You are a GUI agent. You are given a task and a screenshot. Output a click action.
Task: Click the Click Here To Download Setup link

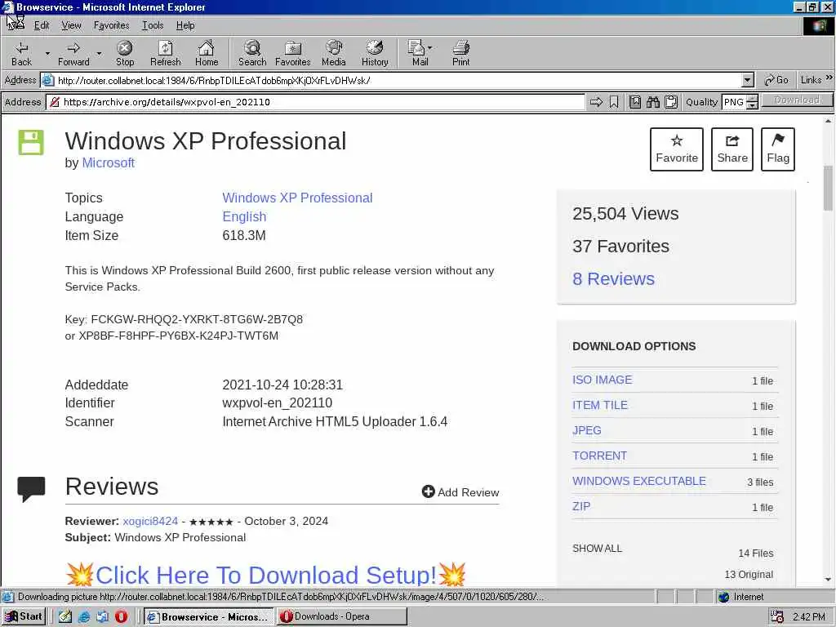[x=266, y=576]
